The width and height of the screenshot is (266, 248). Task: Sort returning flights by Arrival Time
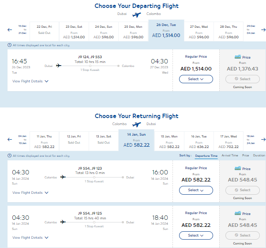tap(230, 155)
